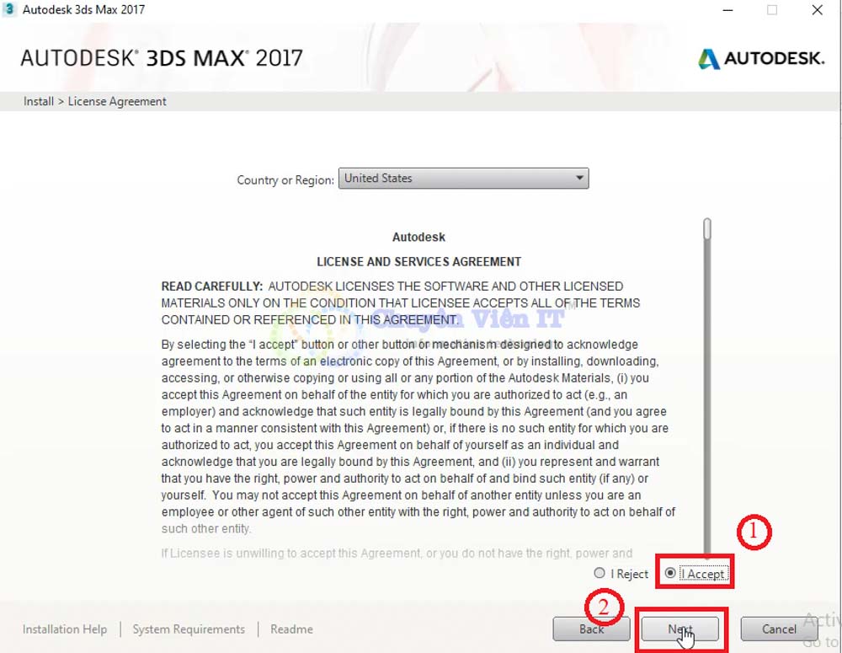
Task: Click the 3ds Max title bar app icon
Action: [9, 9]
